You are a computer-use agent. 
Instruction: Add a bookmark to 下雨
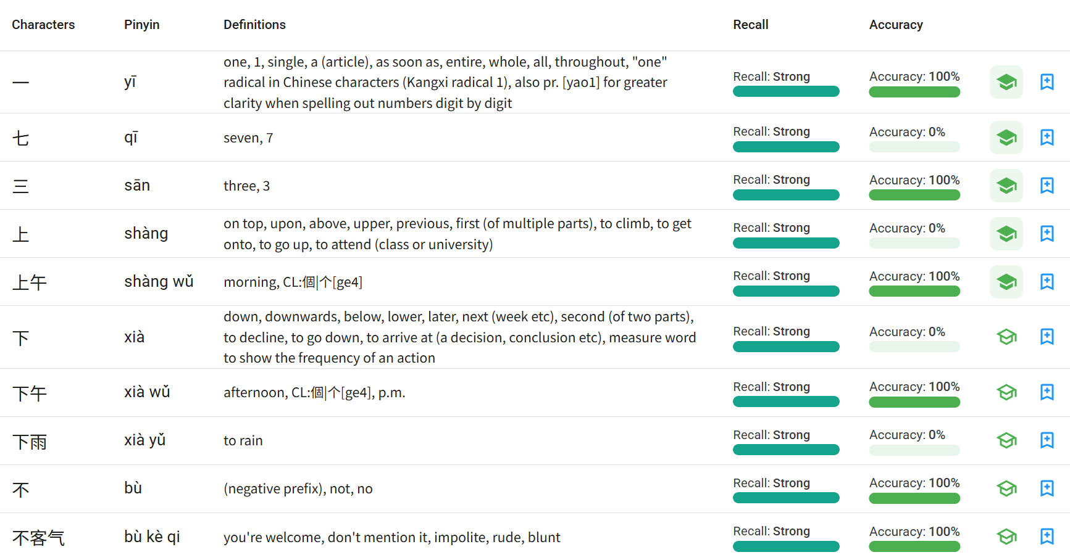pyautogui.click(x=1047, y=440)
